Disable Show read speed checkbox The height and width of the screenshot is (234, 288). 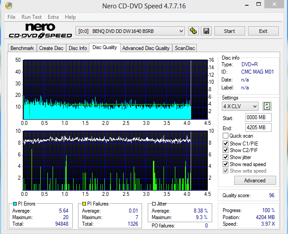point(225,164)
